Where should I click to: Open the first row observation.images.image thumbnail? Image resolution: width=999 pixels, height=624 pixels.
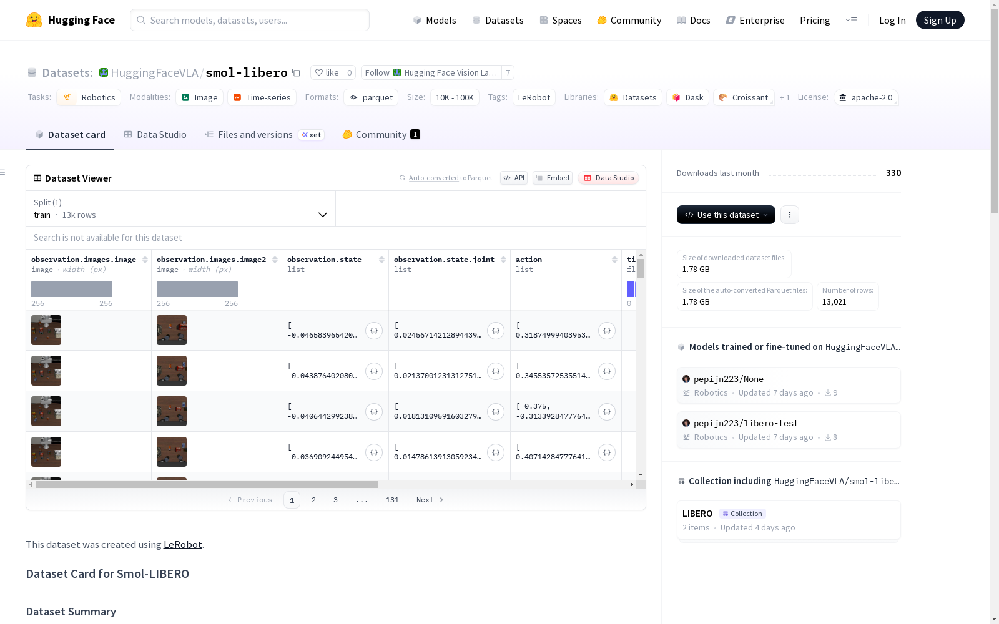click(46, 330)
